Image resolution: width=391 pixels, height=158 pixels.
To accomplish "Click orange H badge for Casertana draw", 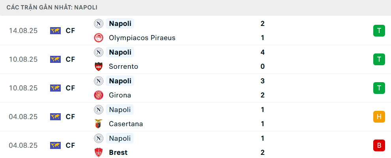I will [x=379, y=117].
